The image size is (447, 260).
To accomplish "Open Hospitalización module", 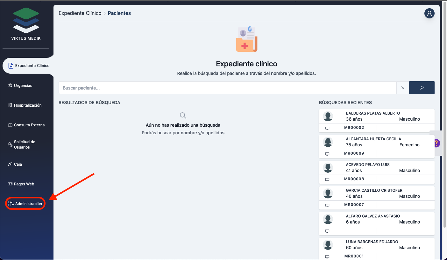I will (x=27, y=105).
